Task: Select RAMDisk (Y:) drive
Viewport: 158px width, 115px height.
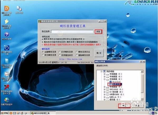Action: pyautogui.click(x=115, y=97)
